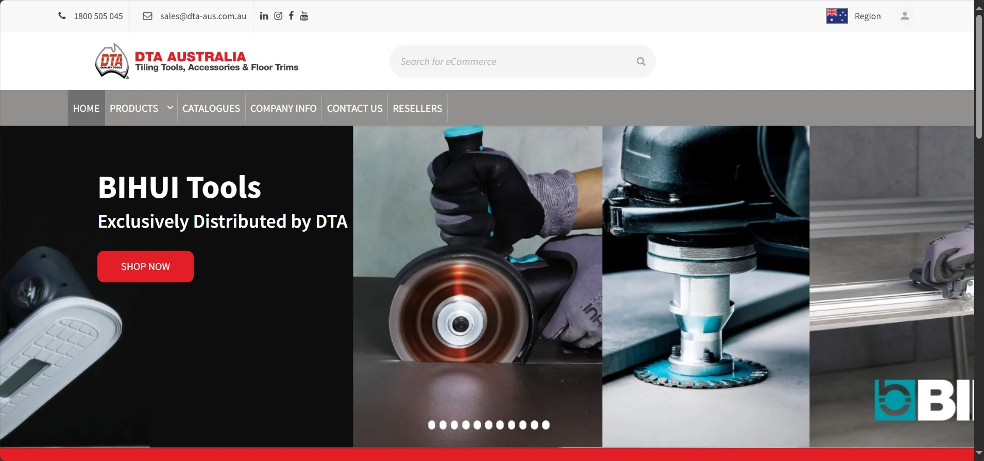The height and width of the screenshot is (461, 984).
Task: Select the second carousel slide dot
Action: pyautogui.click(x=443, y=425)
